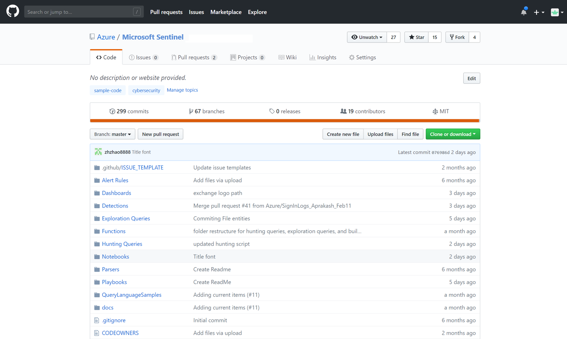The width and height of the screenshot is (567, 339).
Task: Open latest commit hash 076986d
Action: (440, 152)
